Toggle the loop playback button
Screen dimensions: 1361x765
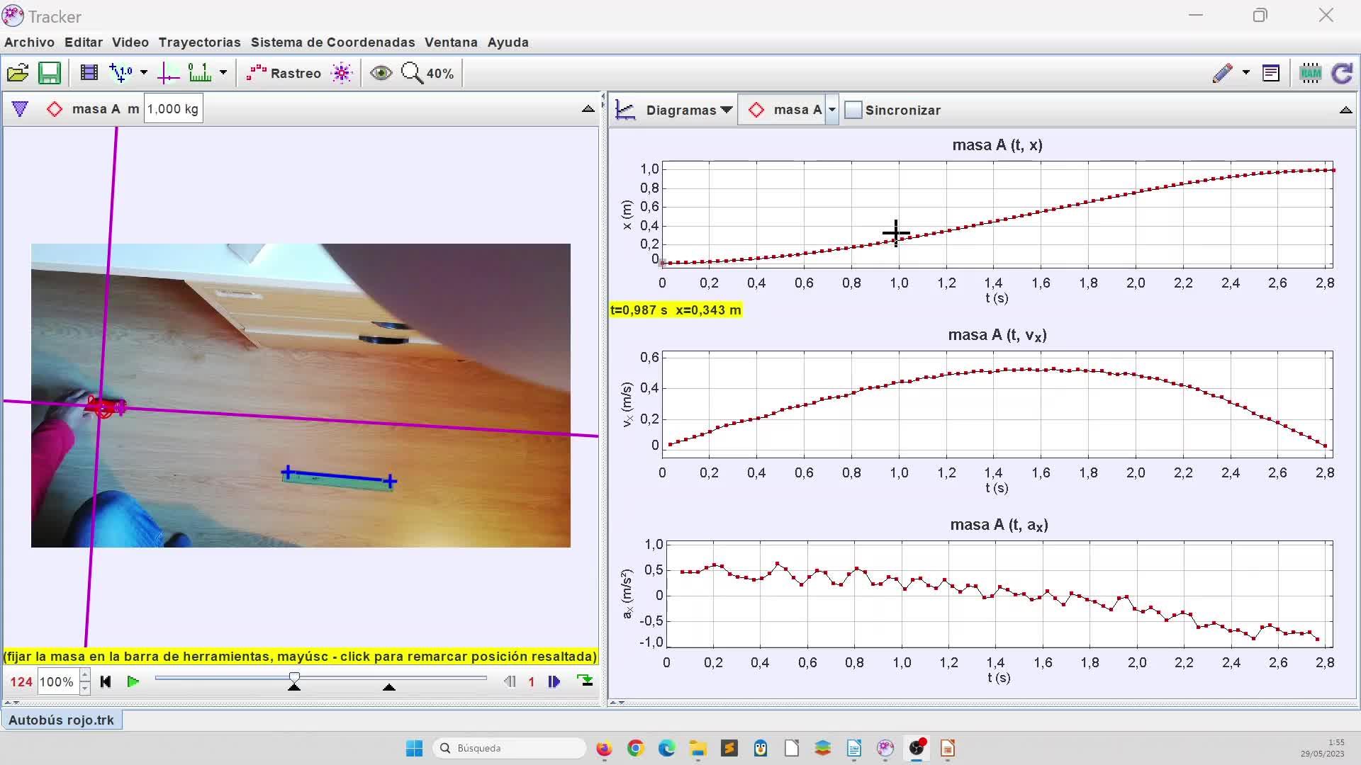click(585, 681)
